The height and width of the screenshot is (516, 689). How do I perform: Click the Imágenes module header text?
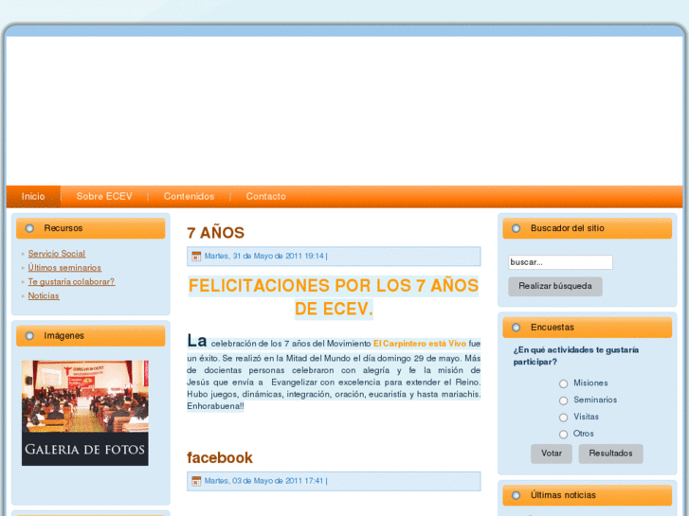[x=63, y=336]
